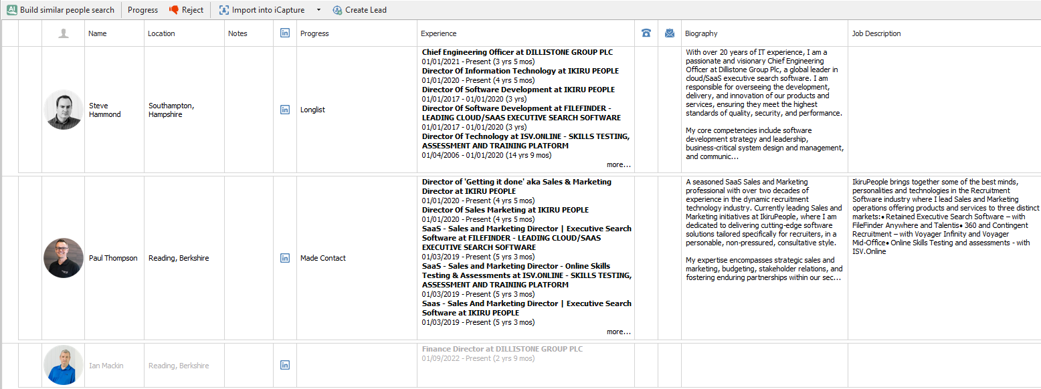Click the email envelope column header icon

pos(670,33)
